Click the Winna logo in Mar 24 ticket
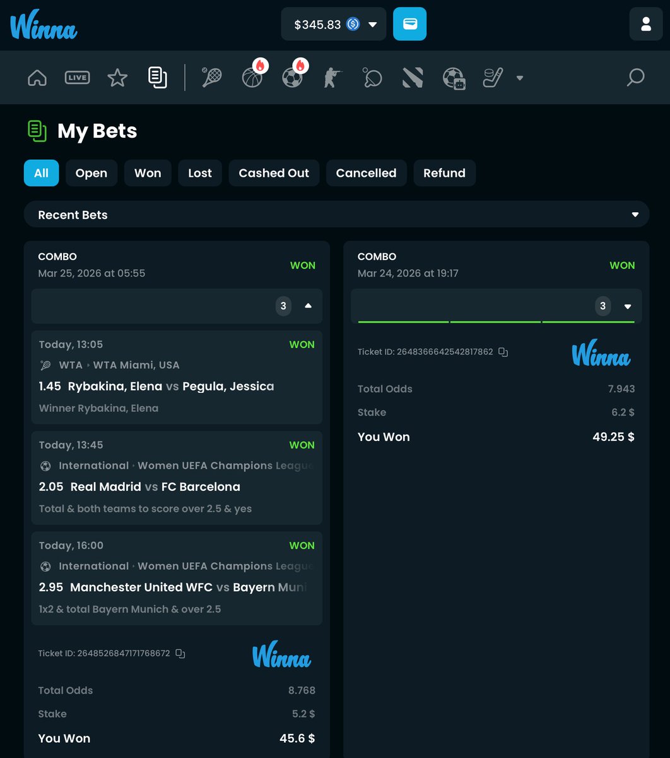The image size is (670, 758). [601, 354]
